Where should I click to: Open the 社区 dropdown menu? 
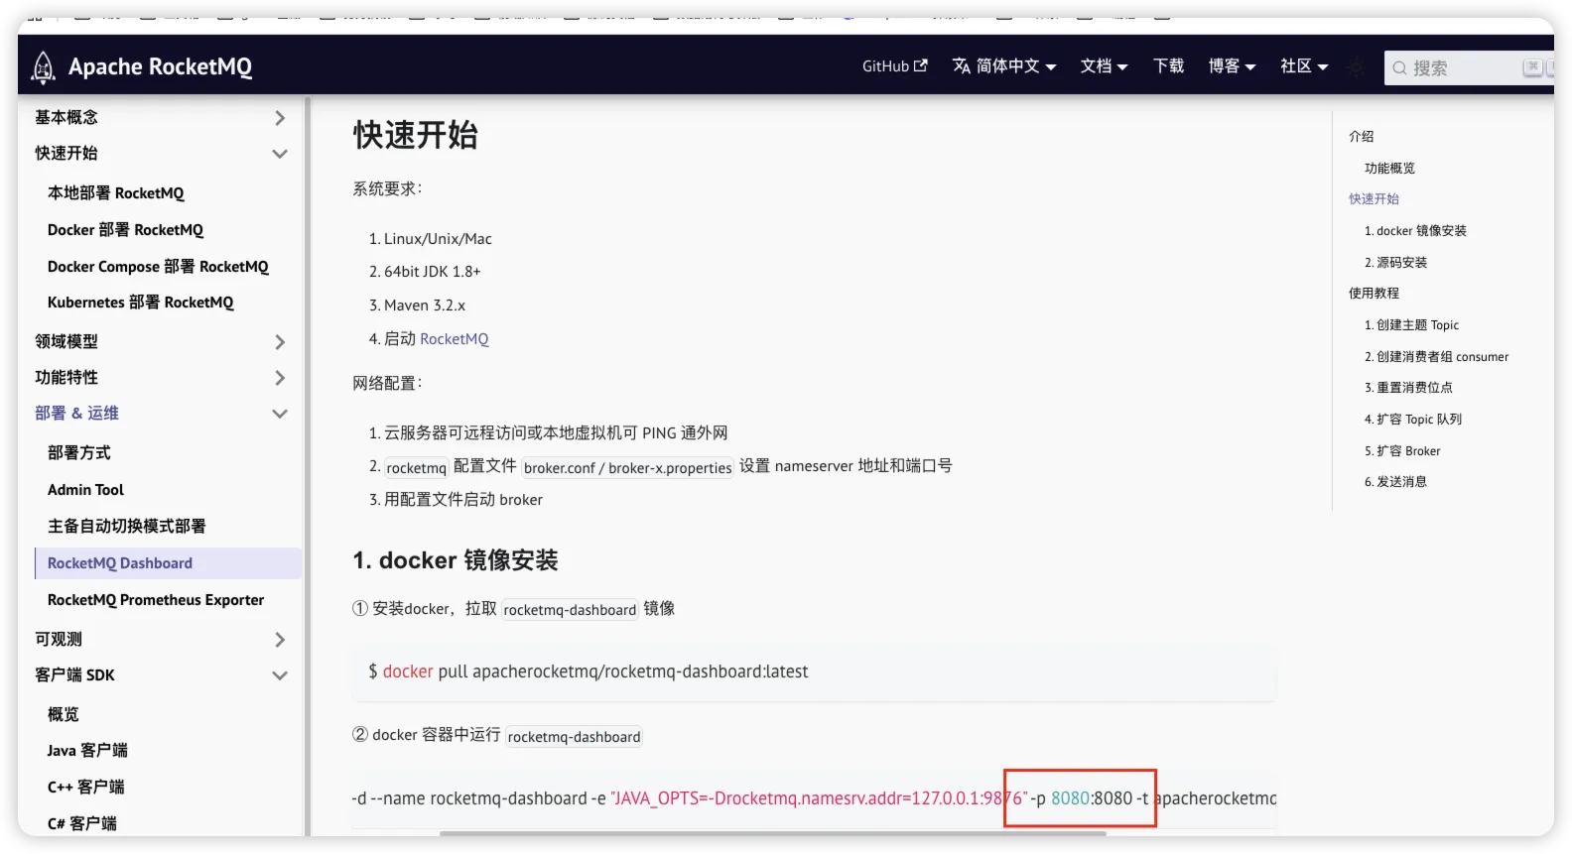[x=1304, y=65]
